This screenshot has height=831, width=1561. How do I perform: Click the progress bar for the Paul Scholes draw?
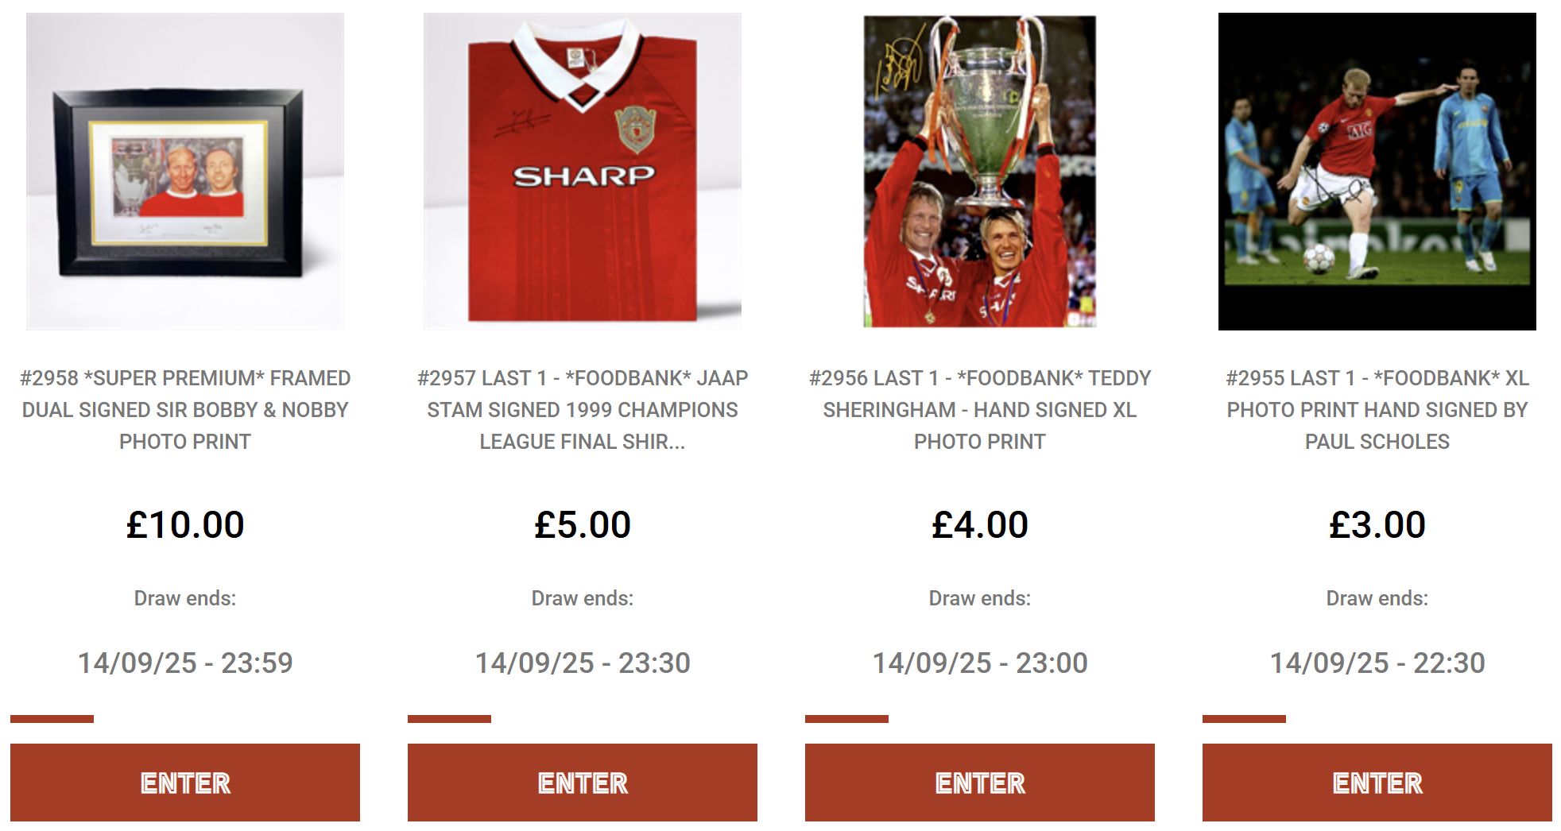(x=1245, y=719)
